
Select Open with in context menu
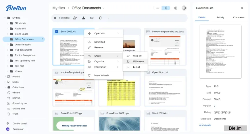pos(103,33)
